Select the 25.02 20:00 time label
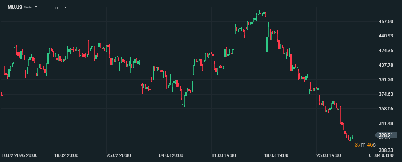The width and height of the screenshot is (402, 162). pos(119,155)
